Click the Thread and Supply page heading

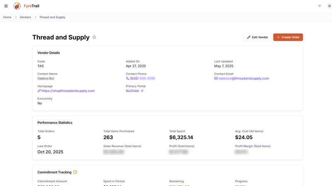61,37
